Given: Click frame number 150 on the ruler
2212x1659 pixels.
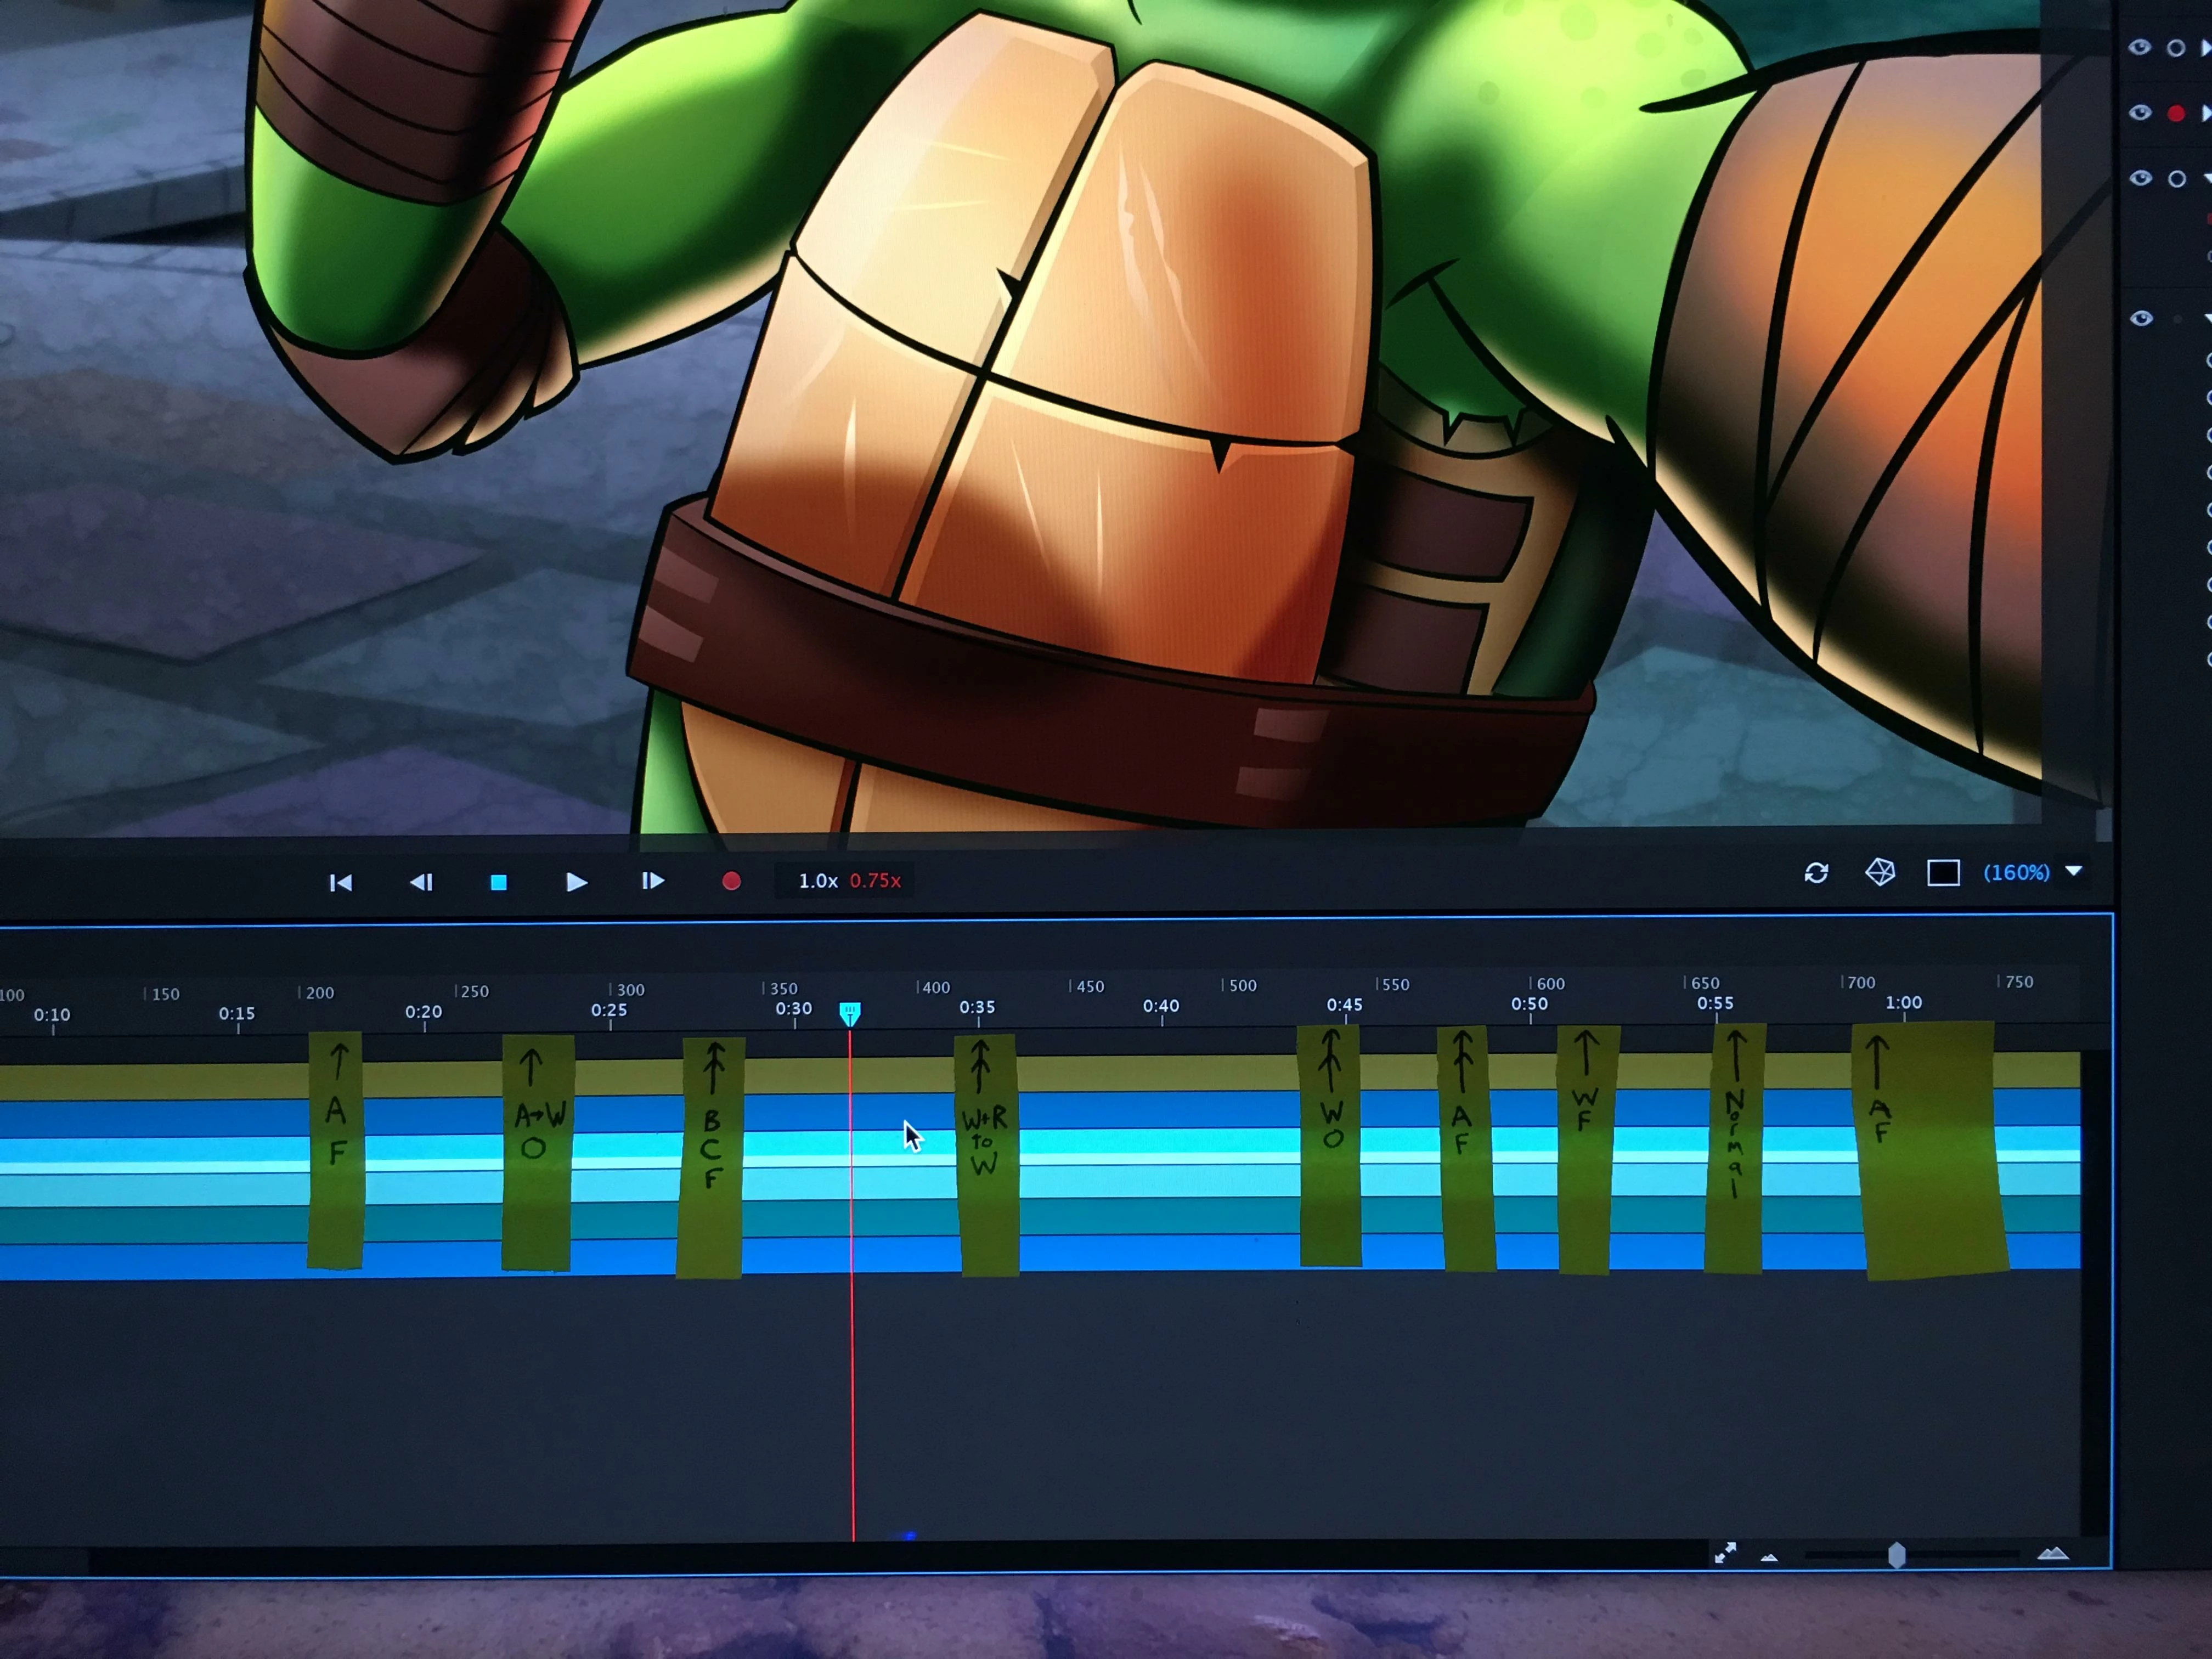Looking at the screenshot, I should (166, 994).
